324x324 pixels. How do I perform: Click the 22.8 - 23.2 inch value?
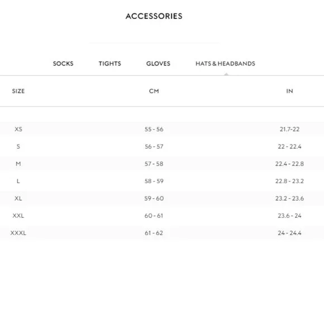pyautogui.click(x=289, y=181)
